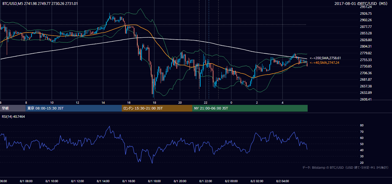Click price axis label 2730.85
The height and width of the screenshot is (184, 392).
pos(366,66)
